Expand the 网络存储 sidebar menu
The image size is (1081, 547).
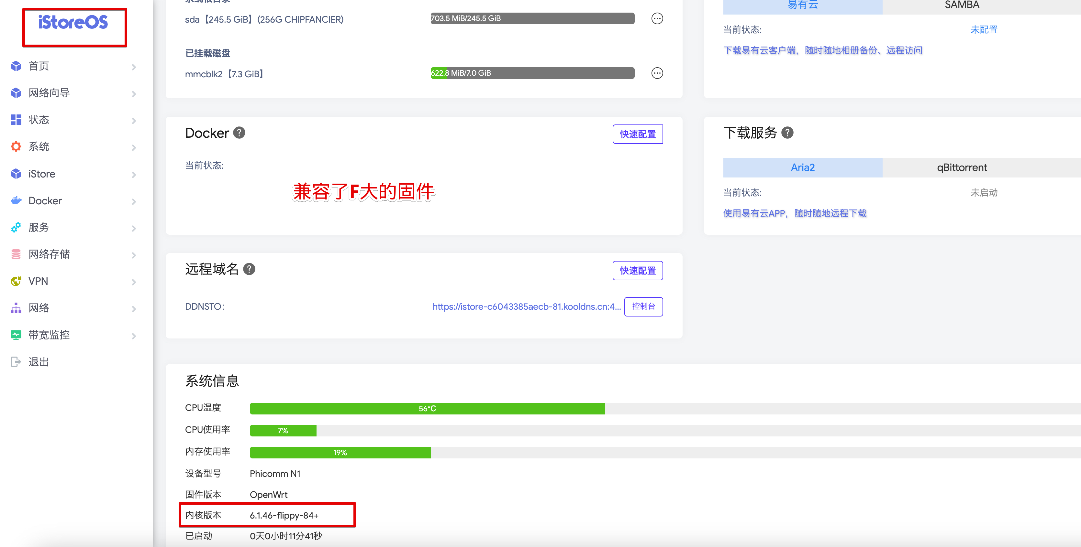click(134, 254)
